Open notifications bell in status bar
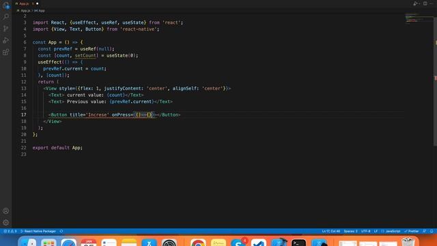Image resolution: width=437 pixels, height=246 pixels. [x=432, y=231]
